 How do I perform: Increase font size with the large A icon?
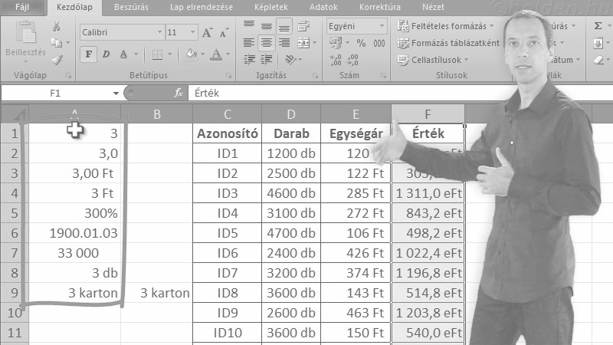click(207, 32)
